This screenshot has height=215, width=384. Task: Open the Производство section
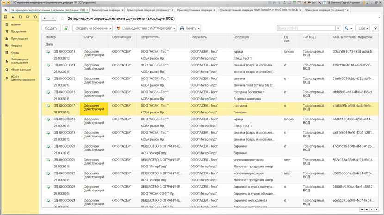[19, 39]
